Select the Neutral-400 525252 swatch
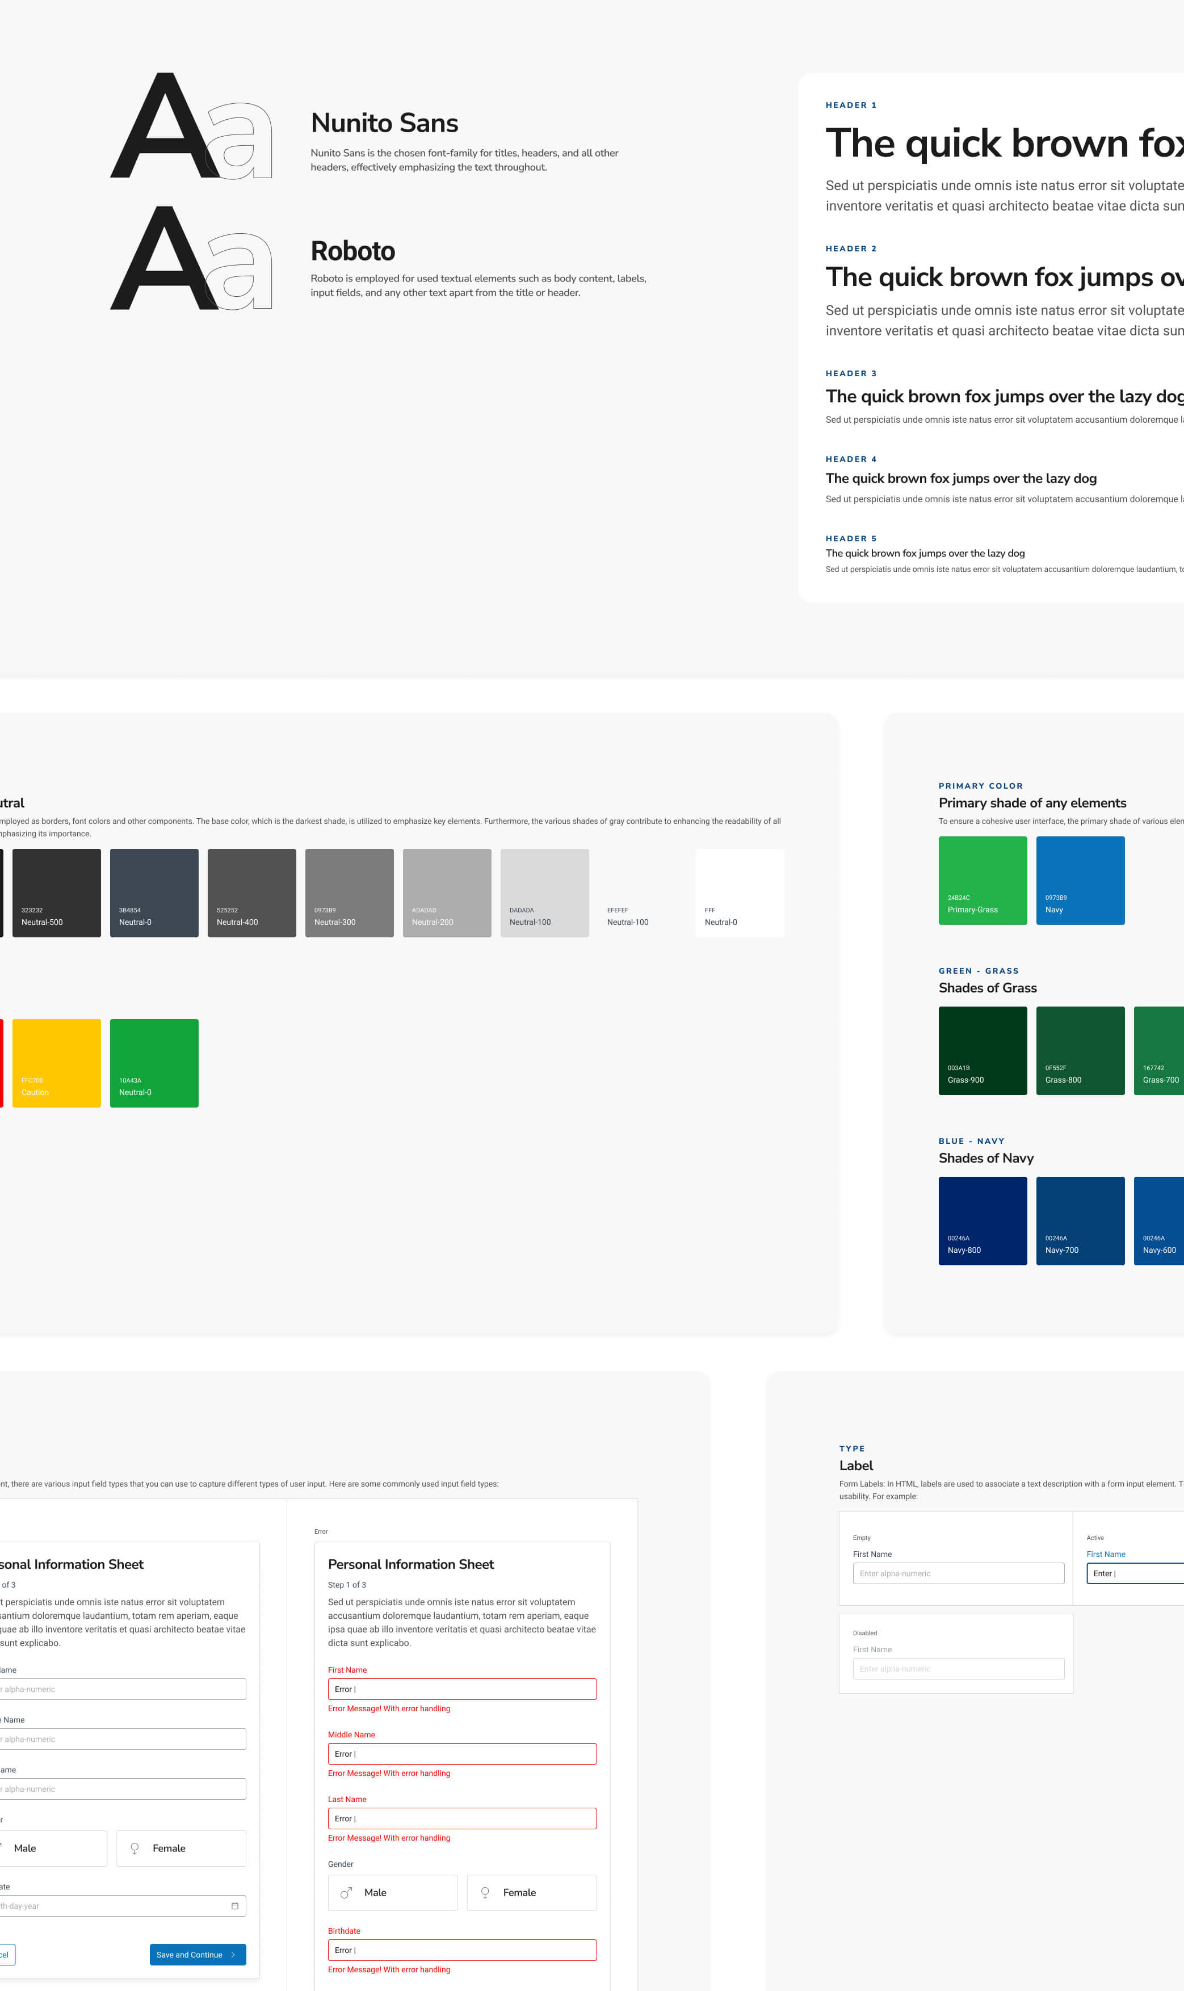Screen dimensions: 1184x1991 251,893
